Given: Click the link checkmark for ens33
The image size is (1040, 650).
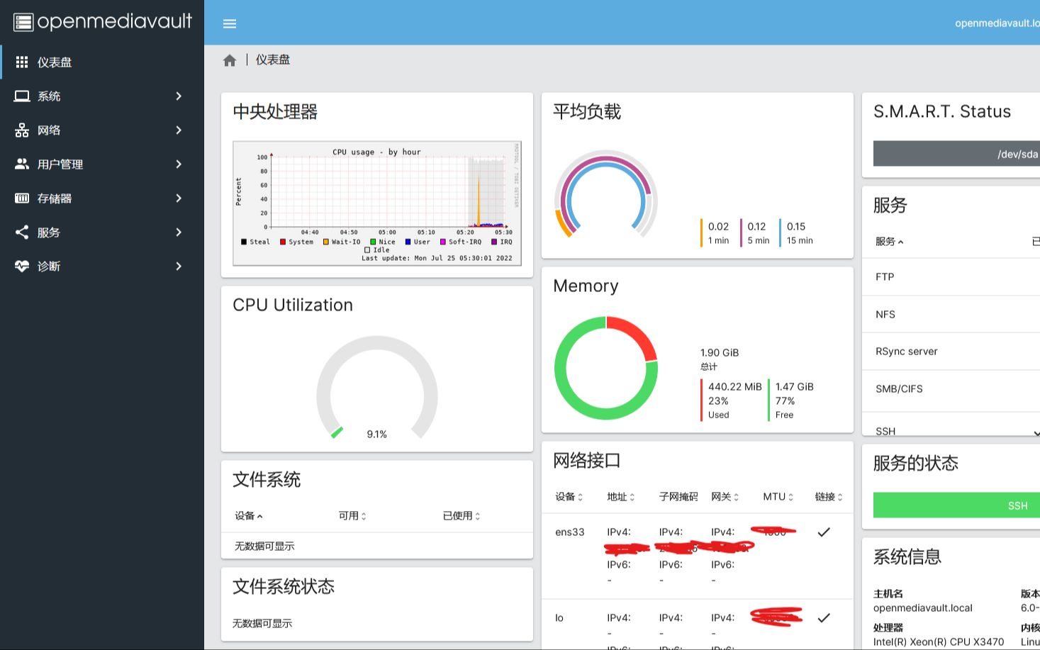Looking at the screenshot, I should [x=824, y=532].
